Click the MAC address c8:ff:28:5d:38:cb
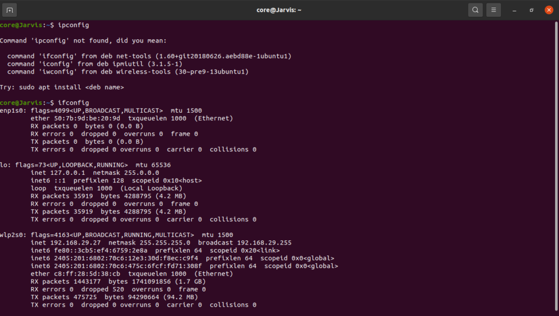Viewport: 559px width, 316px height. click(x=87, y=274)
